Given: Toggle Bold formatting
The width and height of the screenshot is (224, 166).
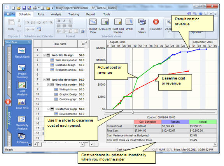Looking at the screenshot, I should click(59, 21).
